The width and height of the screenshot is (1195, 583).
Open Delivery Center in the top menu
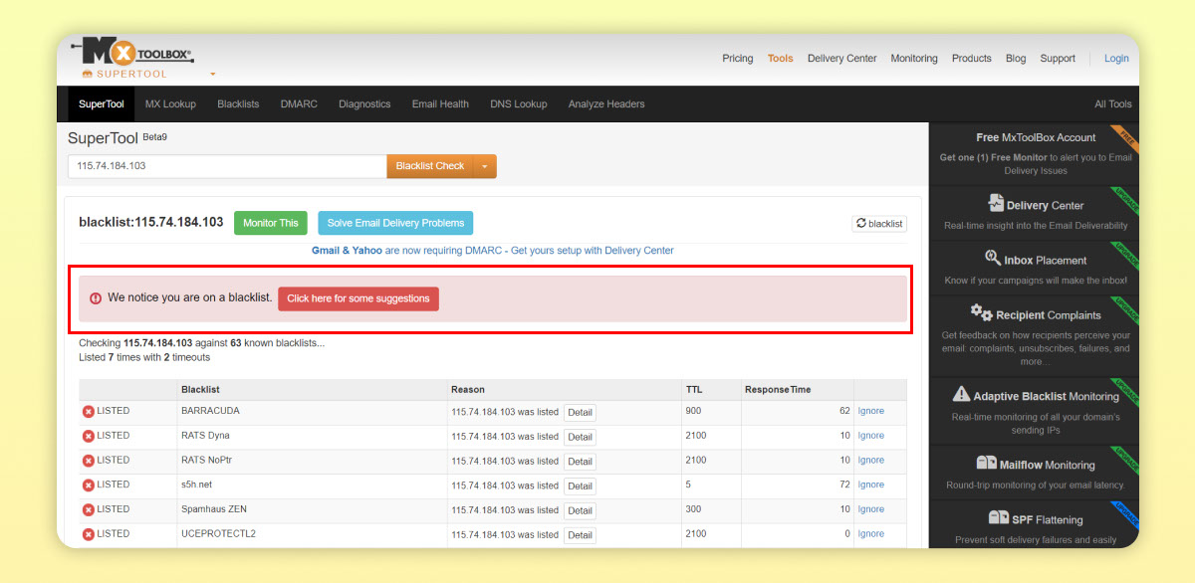click(842, 58)
